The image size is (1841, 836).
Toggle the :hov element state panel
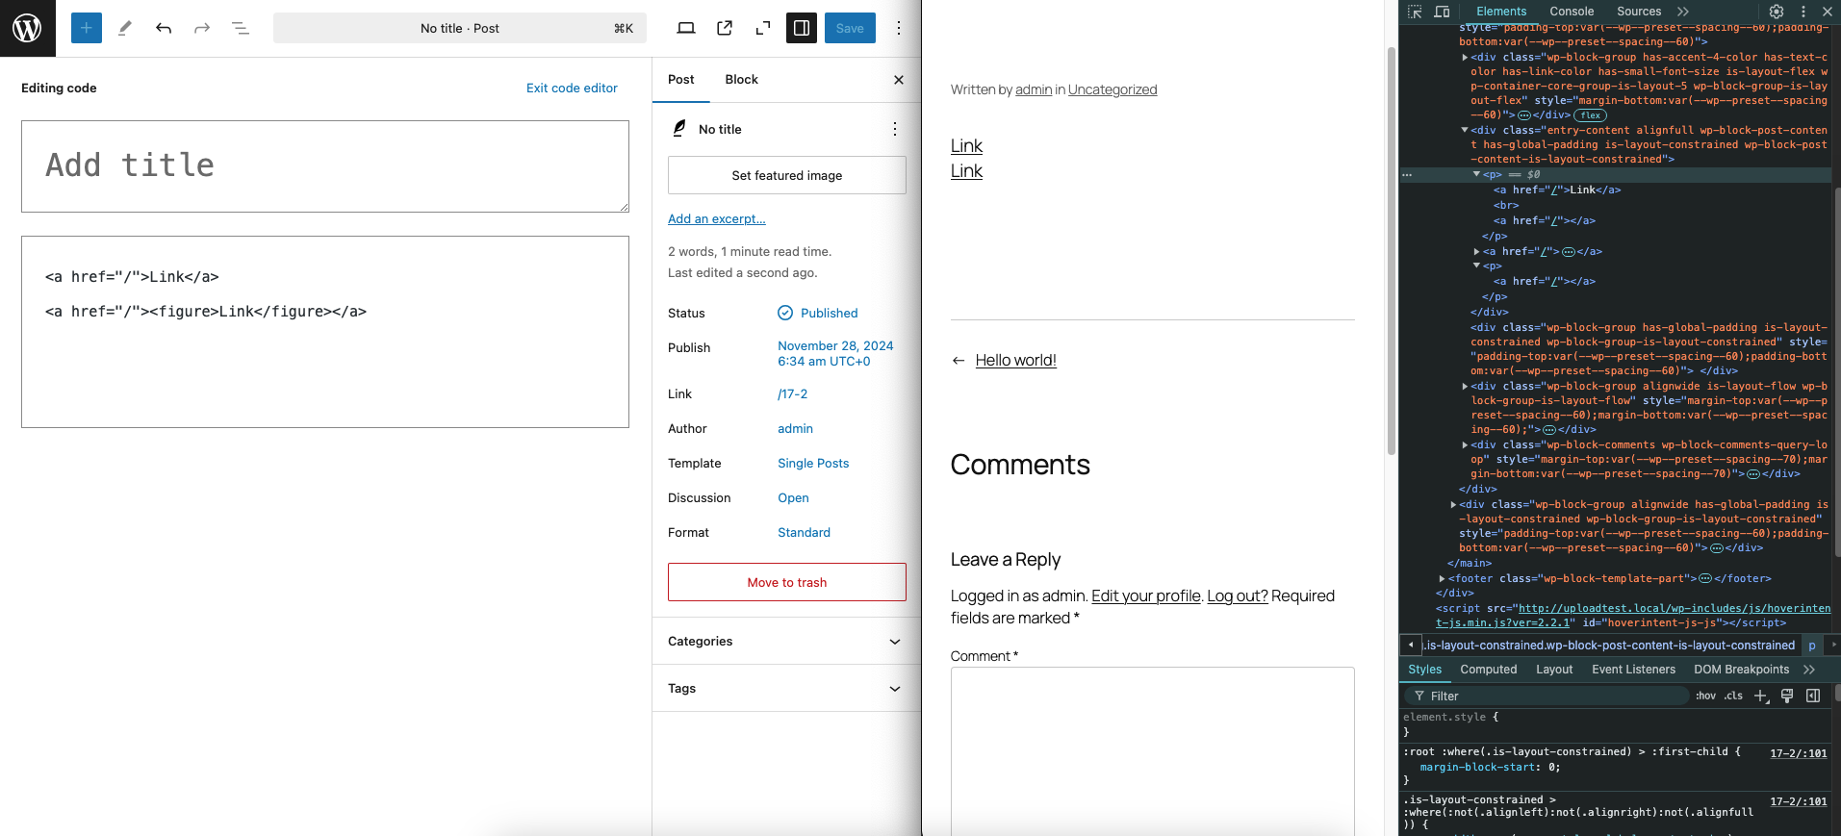pos(1705,696)
